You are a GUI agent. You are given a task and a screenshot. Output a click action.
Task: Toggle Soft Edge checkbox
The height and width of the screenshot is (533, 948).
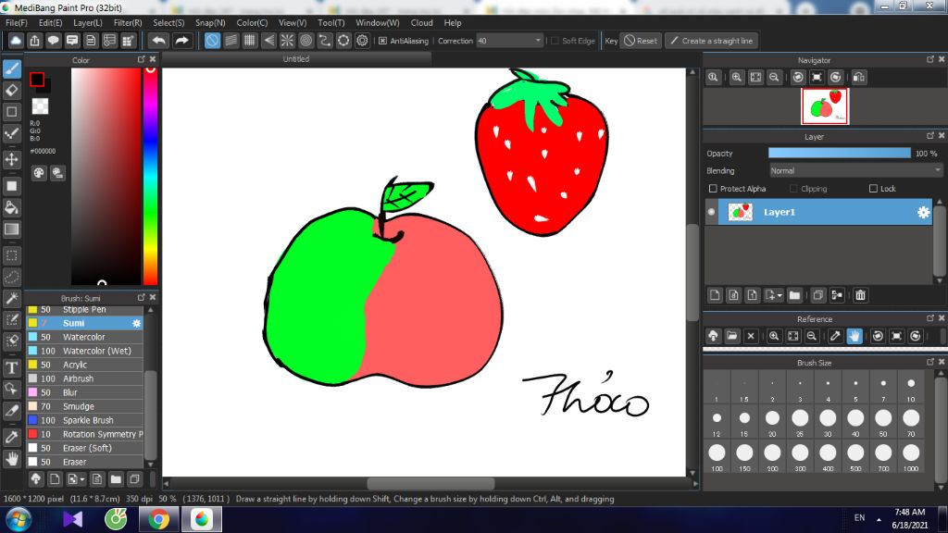coord(555,41)
